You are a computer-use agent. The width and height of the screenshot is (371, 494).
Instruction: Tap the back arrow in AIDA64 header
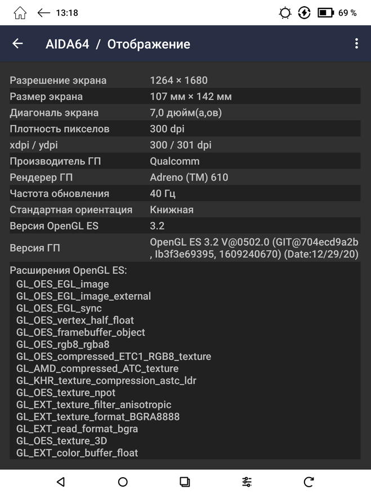[x=17, y=44]
